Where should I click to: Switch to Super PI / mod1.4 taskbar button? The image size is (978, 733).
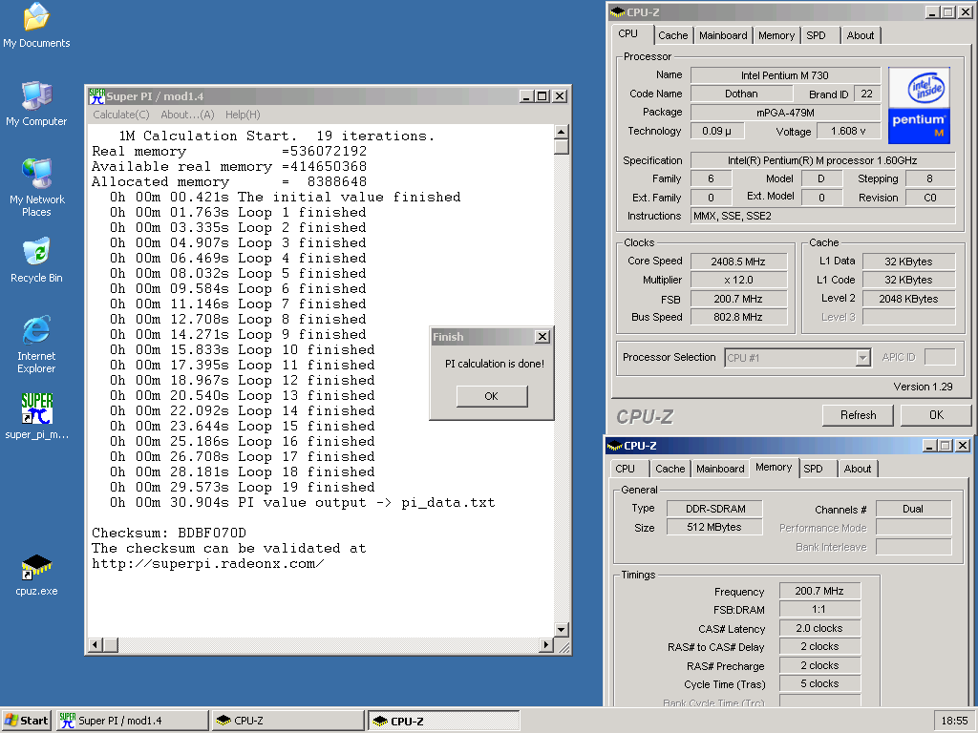(x=132, y=721)
